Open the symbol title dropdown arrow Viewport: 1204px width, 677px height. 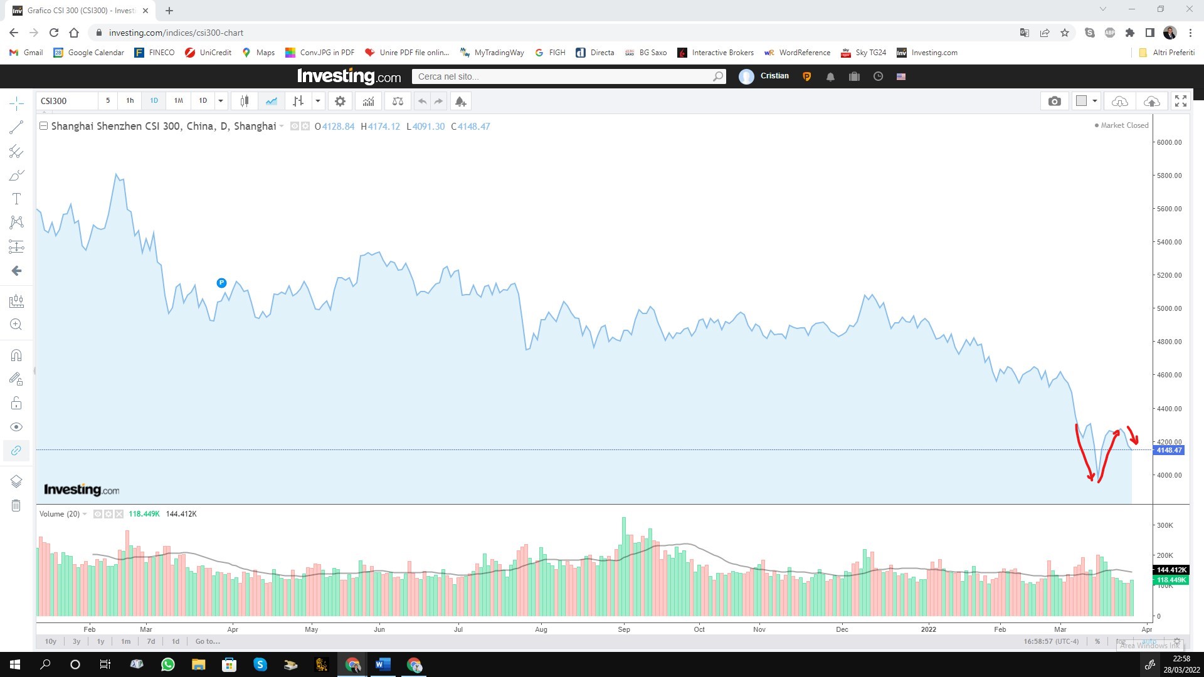coord(282,127)
